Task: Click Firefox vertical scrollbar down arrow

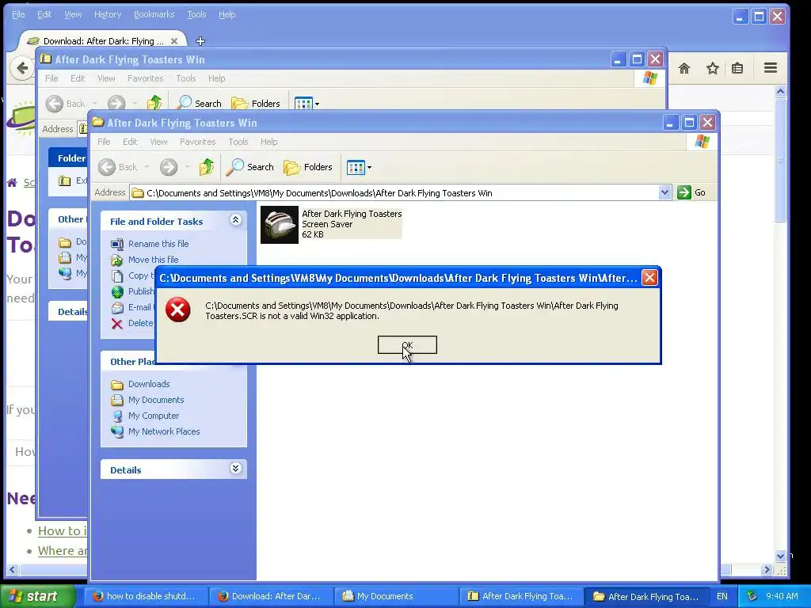Action: 780,557
